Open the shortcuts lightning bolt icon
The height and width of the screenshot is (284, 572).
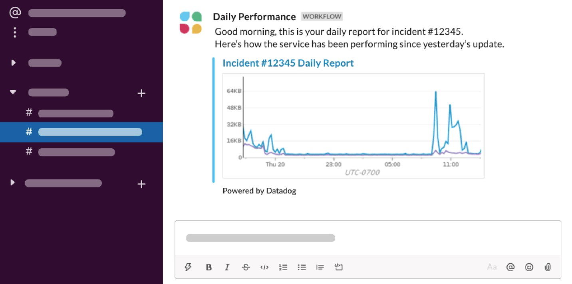[188, 267]
